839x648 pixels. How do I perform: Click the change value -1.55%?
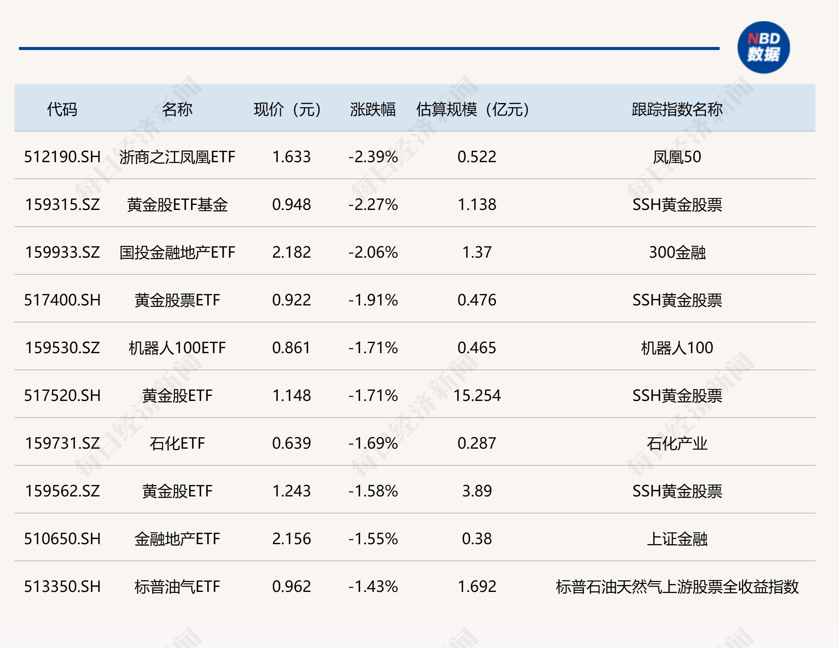(x=373, y=539)
